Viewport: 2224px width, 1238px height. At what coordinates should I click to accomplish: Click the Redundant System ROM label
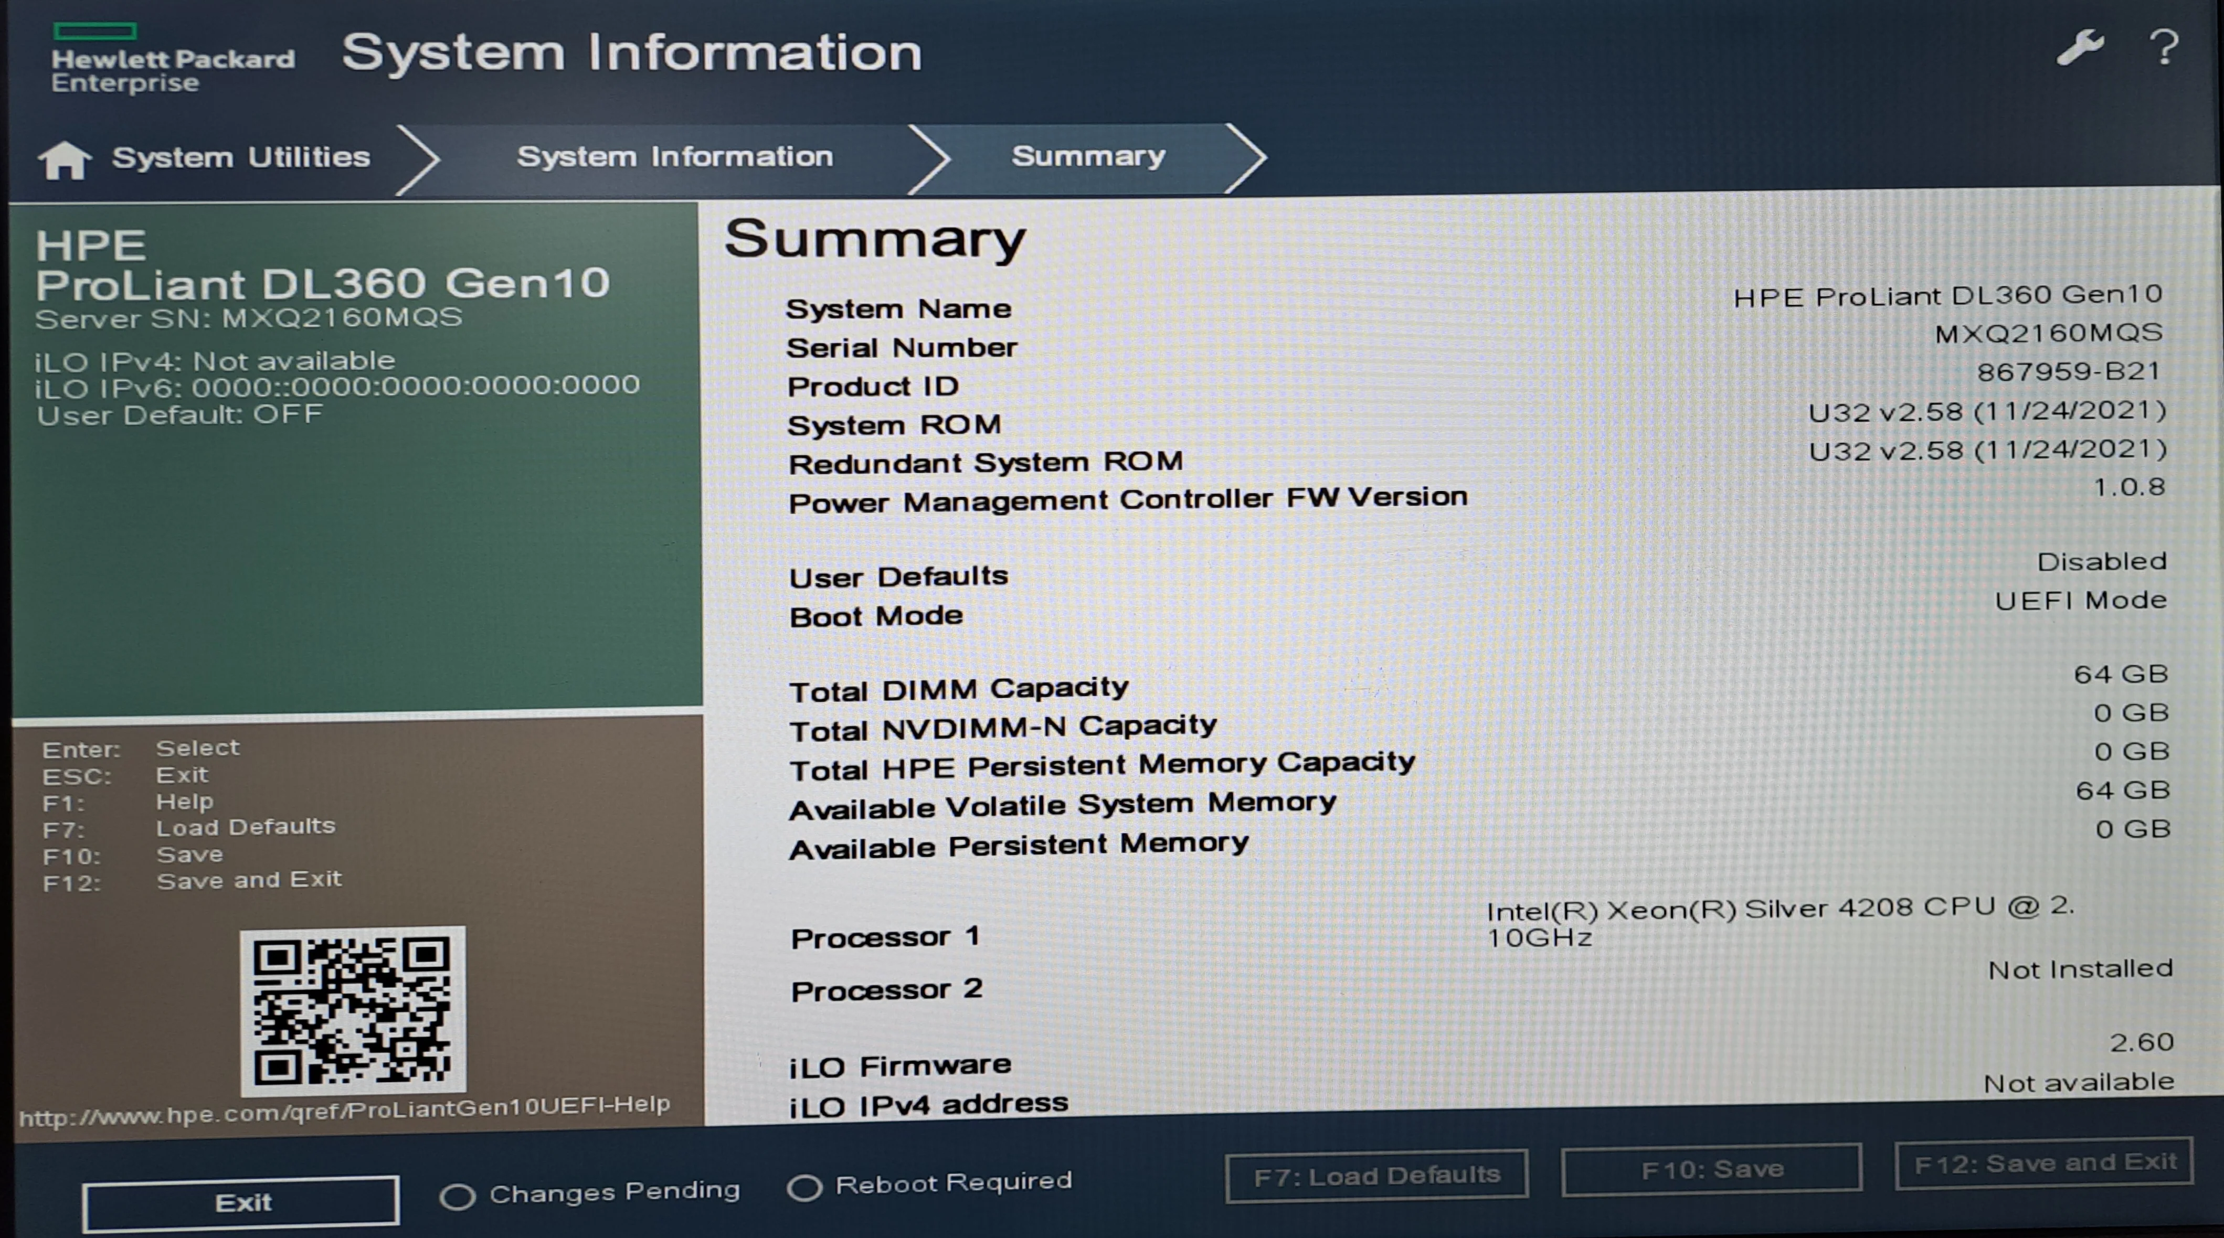[985, 463]
